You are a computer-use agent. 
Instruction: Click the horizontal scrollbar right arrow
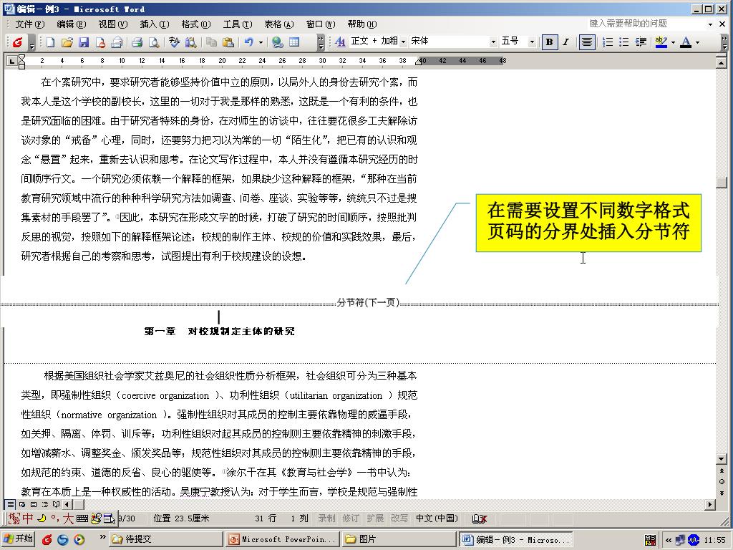[710, 504]
